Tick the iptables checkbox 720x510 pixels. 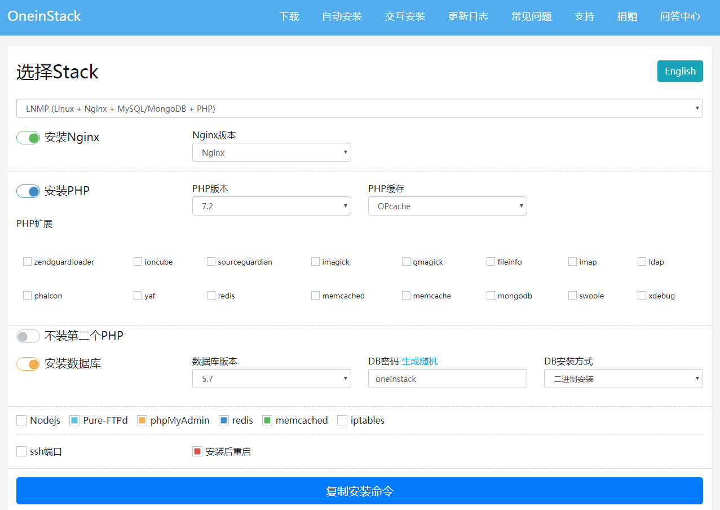coord(342,420)
